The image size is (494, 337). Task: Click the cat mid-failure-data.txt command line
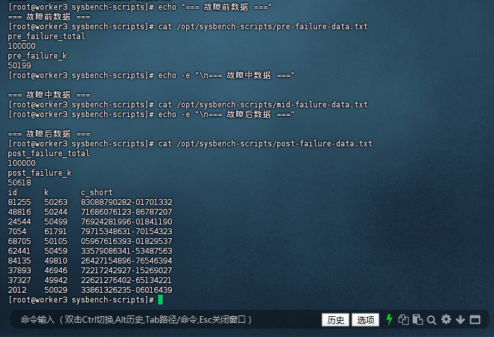coord(187,105)
